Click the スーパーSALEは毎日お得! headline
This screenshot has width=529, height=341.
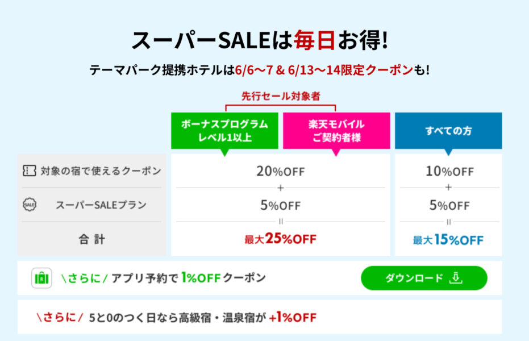tap(260, 40)
